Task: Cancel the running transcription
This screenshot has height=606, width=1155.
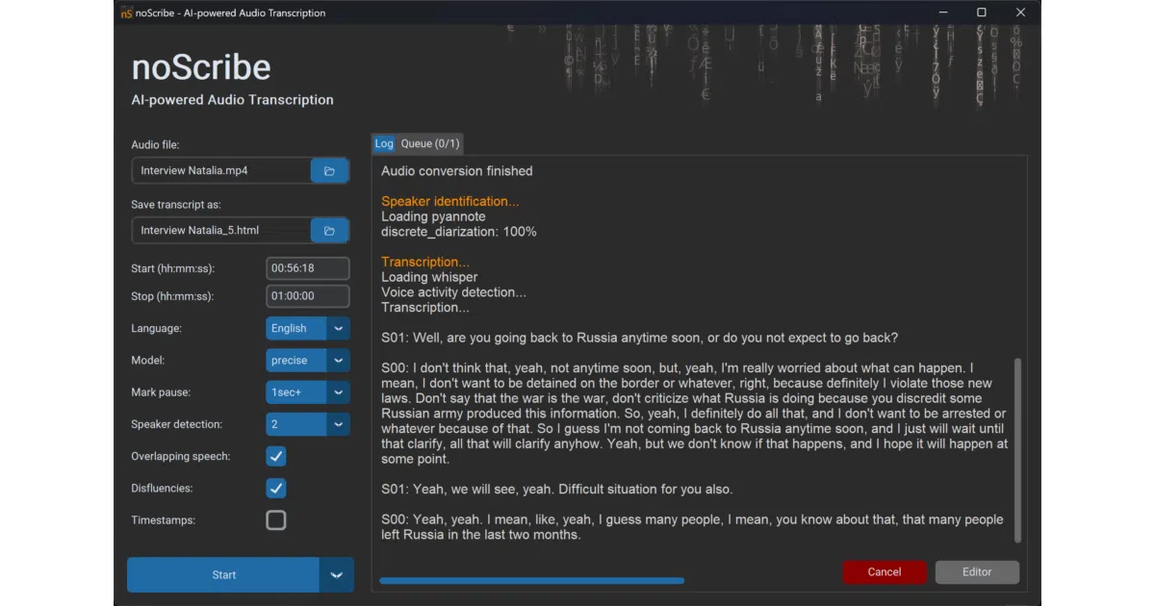Action: [885, 572]
